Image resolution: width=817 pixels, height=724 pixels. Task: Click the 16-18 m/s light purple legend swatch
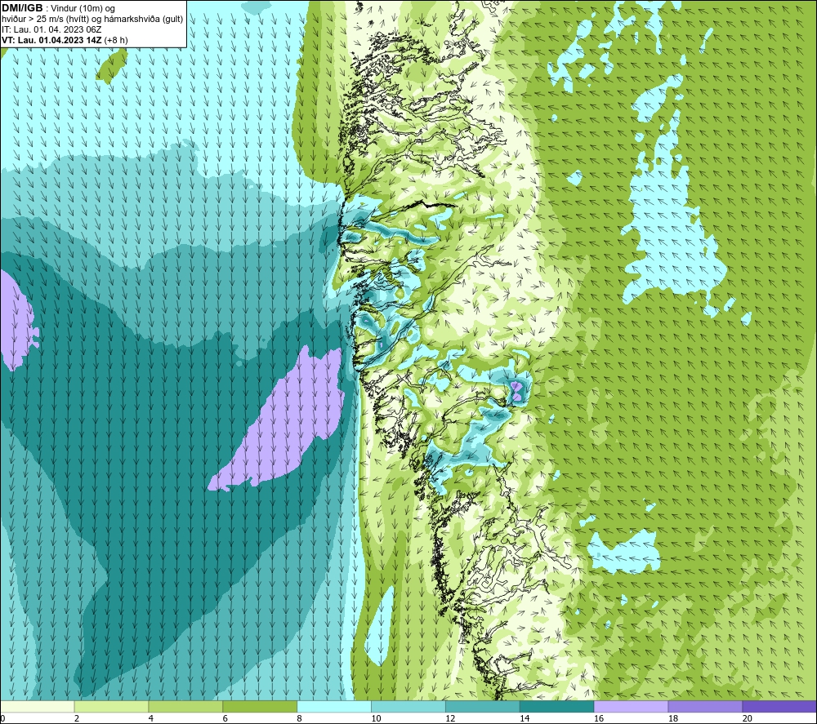point(631,706)
